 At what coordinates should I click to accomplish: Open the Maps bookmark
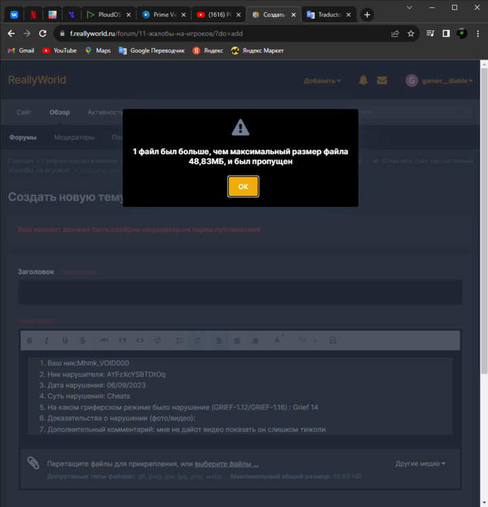point(98,51)
